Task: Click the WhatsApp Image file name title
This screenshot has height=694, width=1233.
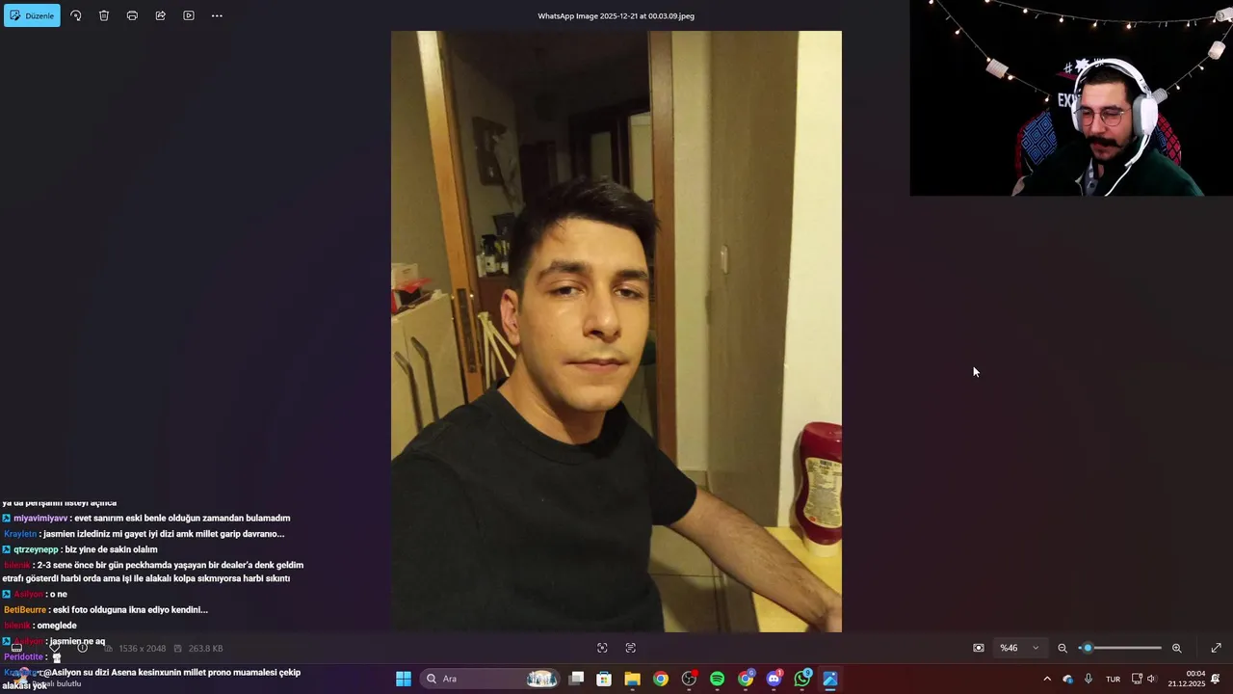Action: [x=616, y=15]
